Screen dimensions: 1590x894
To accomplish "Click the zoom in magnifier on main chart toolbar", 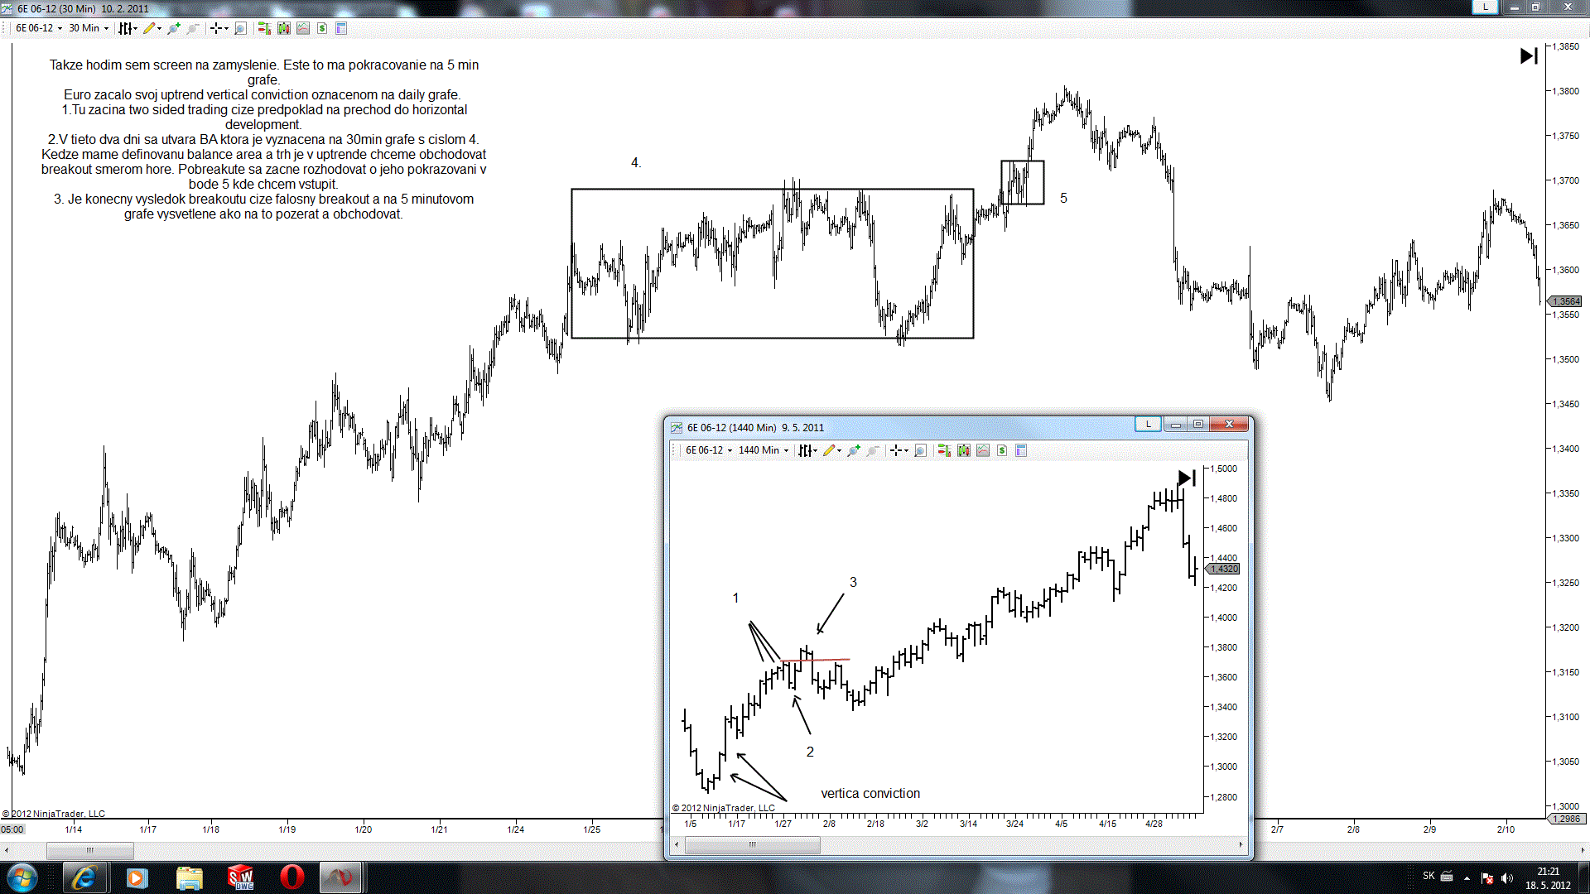I will (173, 28).
